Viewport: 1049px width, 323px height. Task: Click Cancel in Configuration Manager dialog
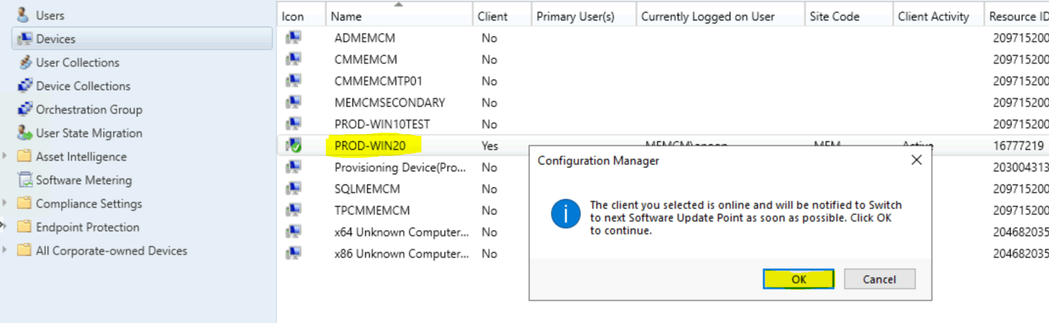880,279
